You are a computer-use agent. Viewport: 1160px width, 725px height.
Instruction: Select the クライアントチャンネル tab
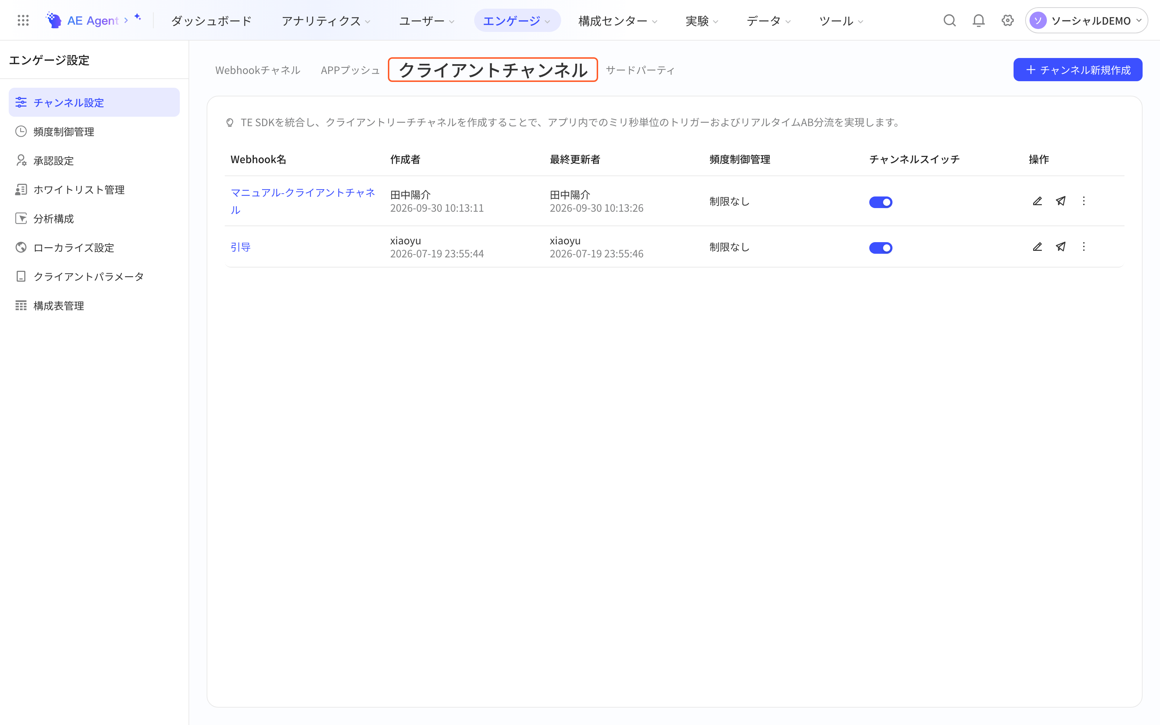(493, 70)
